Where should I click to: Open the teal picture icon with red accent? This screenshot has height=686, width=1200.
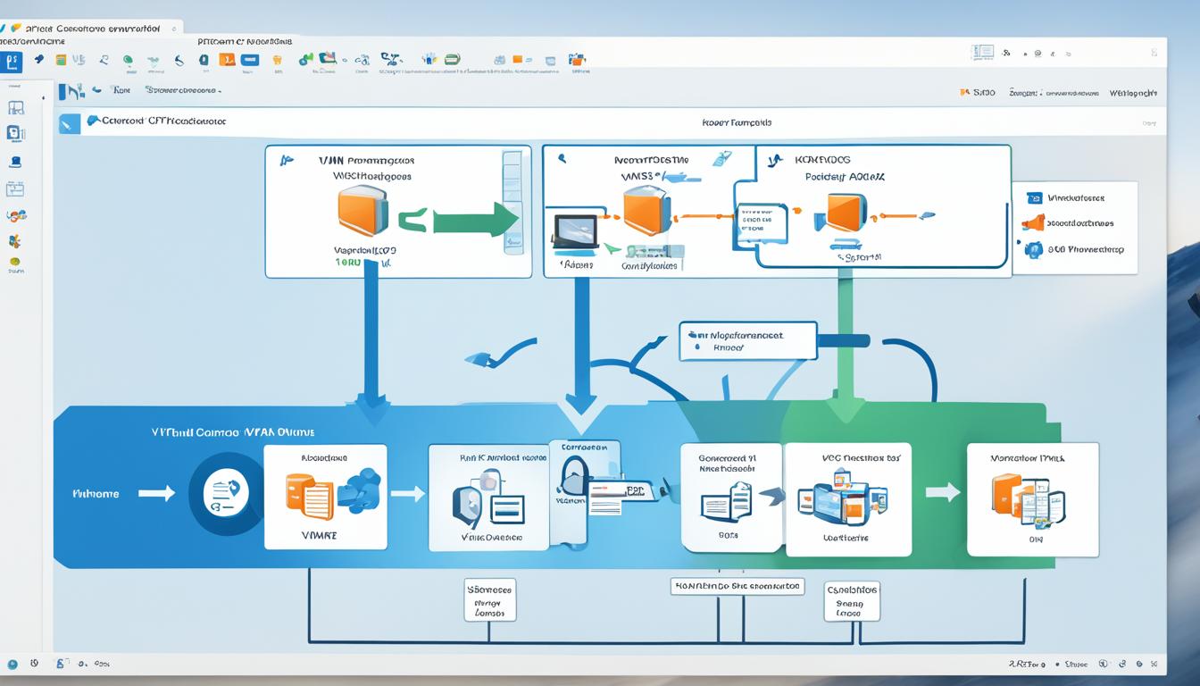[327, 58]
